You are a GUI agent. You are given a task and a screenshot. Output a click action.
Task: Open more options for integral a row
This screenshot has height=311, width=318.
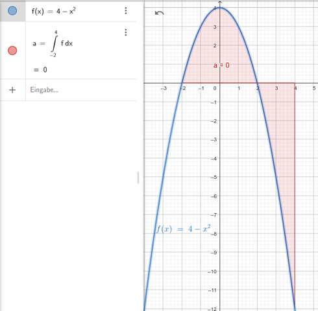pyautogui.click(x=126, y=32)
